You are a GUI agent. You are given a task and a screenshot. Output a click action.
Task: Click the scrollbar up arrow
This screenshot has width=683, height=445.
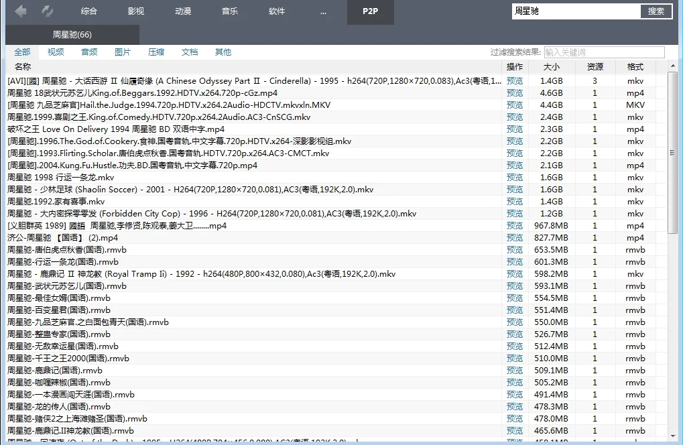coord(672,65)
